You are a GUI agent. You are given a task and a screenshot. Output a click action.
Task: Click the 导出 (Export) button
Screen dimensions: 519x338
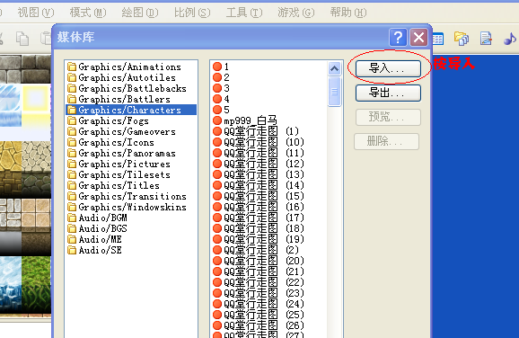pos(388,93)
